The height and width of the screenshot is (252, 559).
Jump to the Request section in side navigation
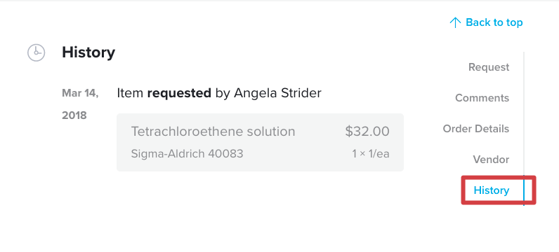[489, 67]
